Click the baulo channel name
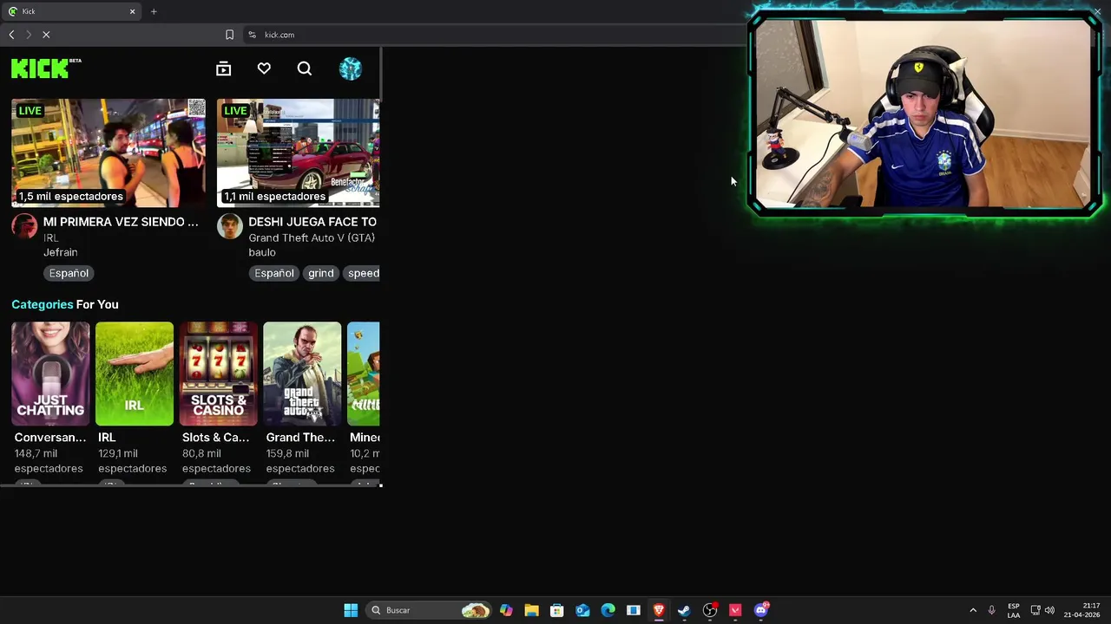 (262, 252)
